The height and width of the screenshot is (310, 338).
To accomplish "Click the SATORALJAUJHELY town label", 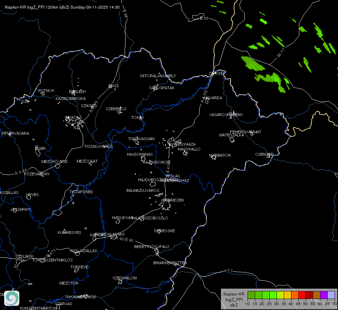I will click(158, 76).
